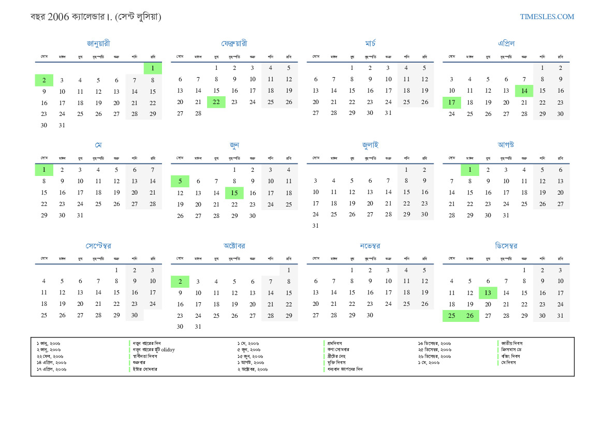Screen dimensions: 605x428
Task: Click legend label 'জাতীয় দিবস'
Action: tap(512, 344)
